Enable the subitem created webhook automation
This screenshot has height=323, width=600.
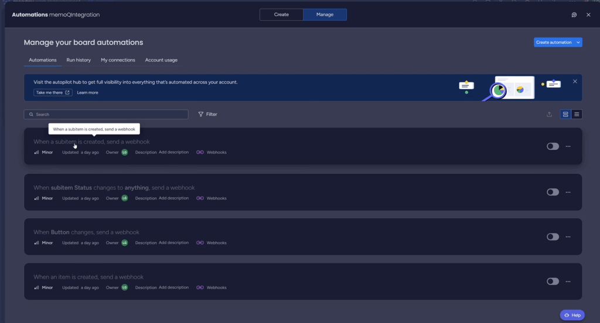[x=553, y=146]
